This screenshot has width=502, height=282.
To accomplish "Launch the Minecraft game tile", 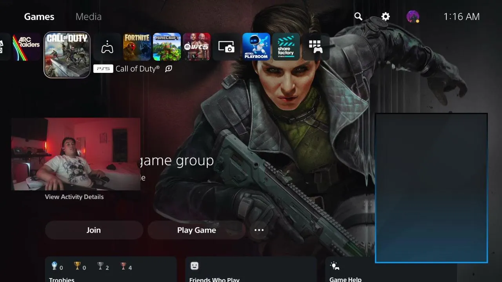I will click(167, 47).
